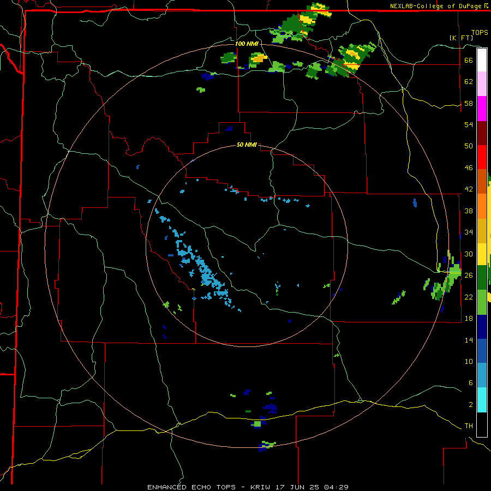Select the black TH threshold legend swatch
Image resolution: width=491 pixels, height=491 pixels.
point(482,424)
